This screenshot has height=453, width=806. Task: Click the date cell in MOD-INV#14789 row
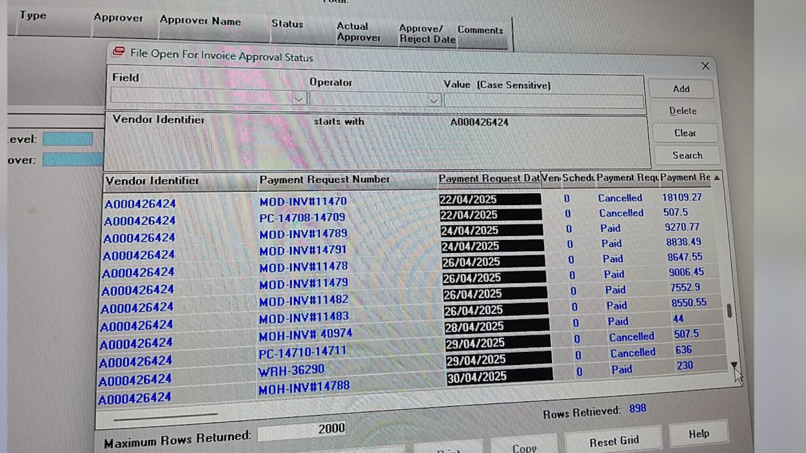click(x=492, y=231)
